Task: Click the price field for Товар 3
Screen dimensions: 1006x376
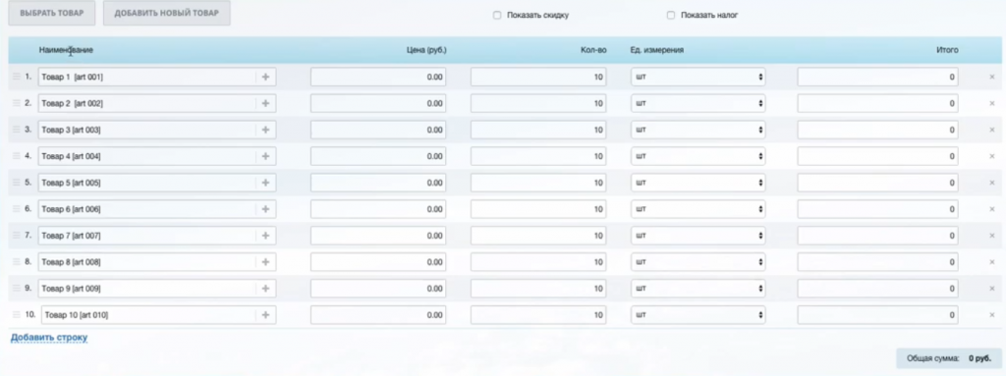Action: click(378, 130)
